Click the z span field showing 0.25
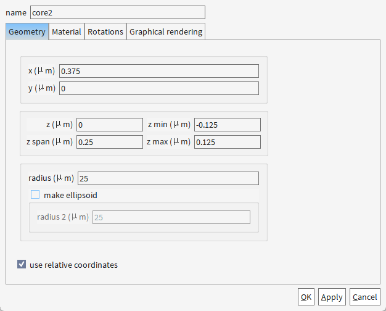 [110, 142]
